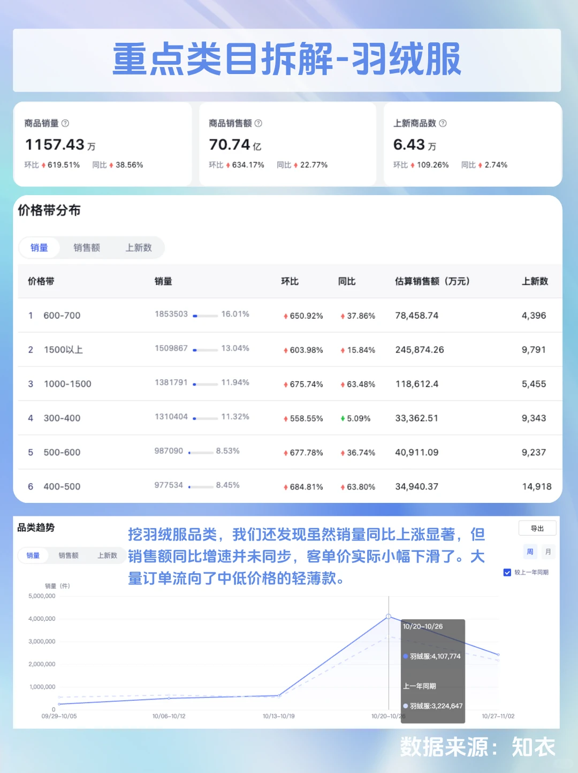Open the 销售额 tab under 品类趋势

tap(68, 556)
